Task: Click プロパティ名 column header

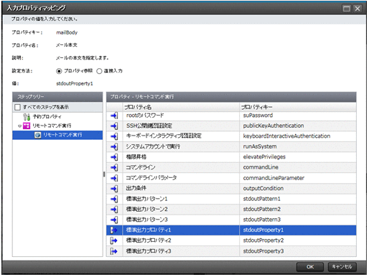Action: [181, 107]
